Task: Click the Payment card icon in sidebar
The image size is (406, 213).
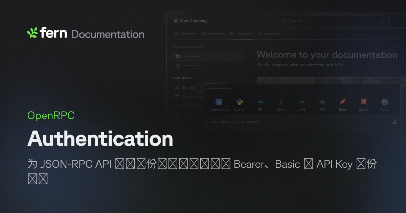Action: tap(177, 96)
